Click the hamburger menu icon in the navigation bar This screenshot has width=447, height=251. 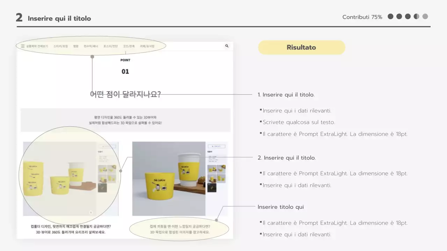click(23, 46)
